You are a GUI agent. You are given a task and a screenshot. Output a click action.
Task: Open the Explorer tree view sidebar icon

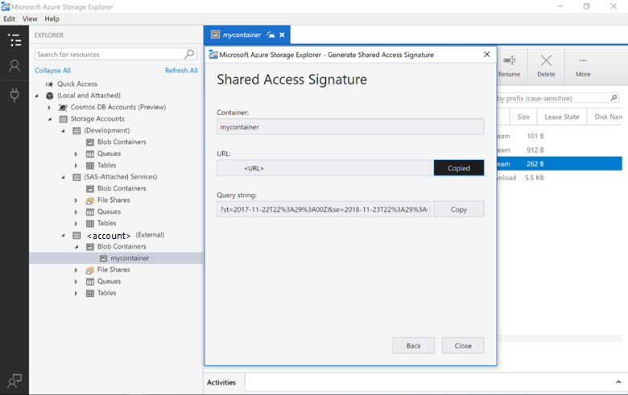(14, 40)
